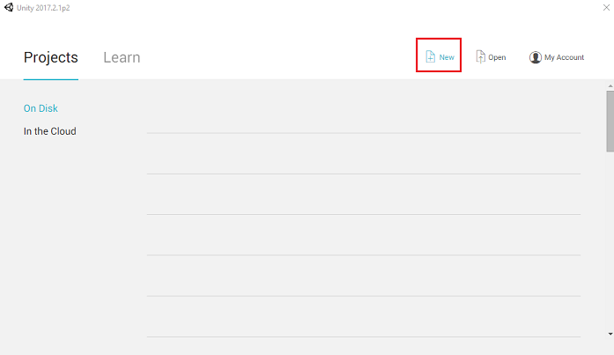614x355 pixels.
Task: Click the Open text label
Action: point(497,57)
